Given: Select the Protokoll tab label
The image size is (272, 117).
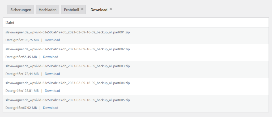Looking at the screenshot, I should pos(71,10).
